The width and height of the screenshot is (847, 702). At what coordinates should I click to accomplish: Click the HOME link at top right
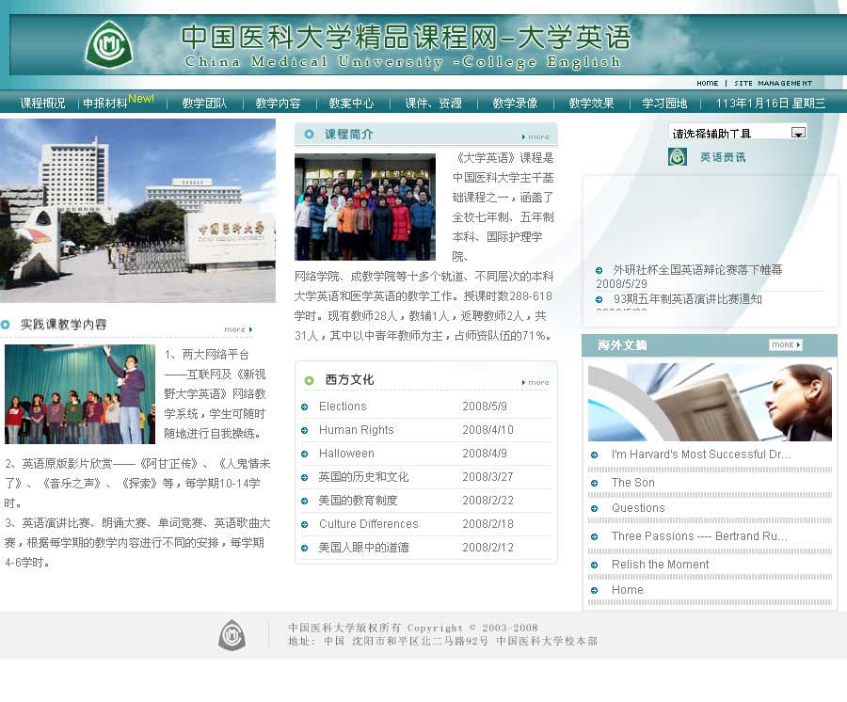click(708, 83)
